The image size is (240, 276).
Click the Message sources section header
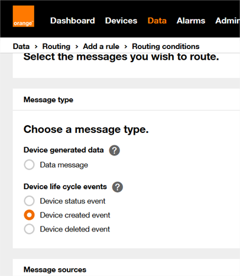tap(55, 269)
